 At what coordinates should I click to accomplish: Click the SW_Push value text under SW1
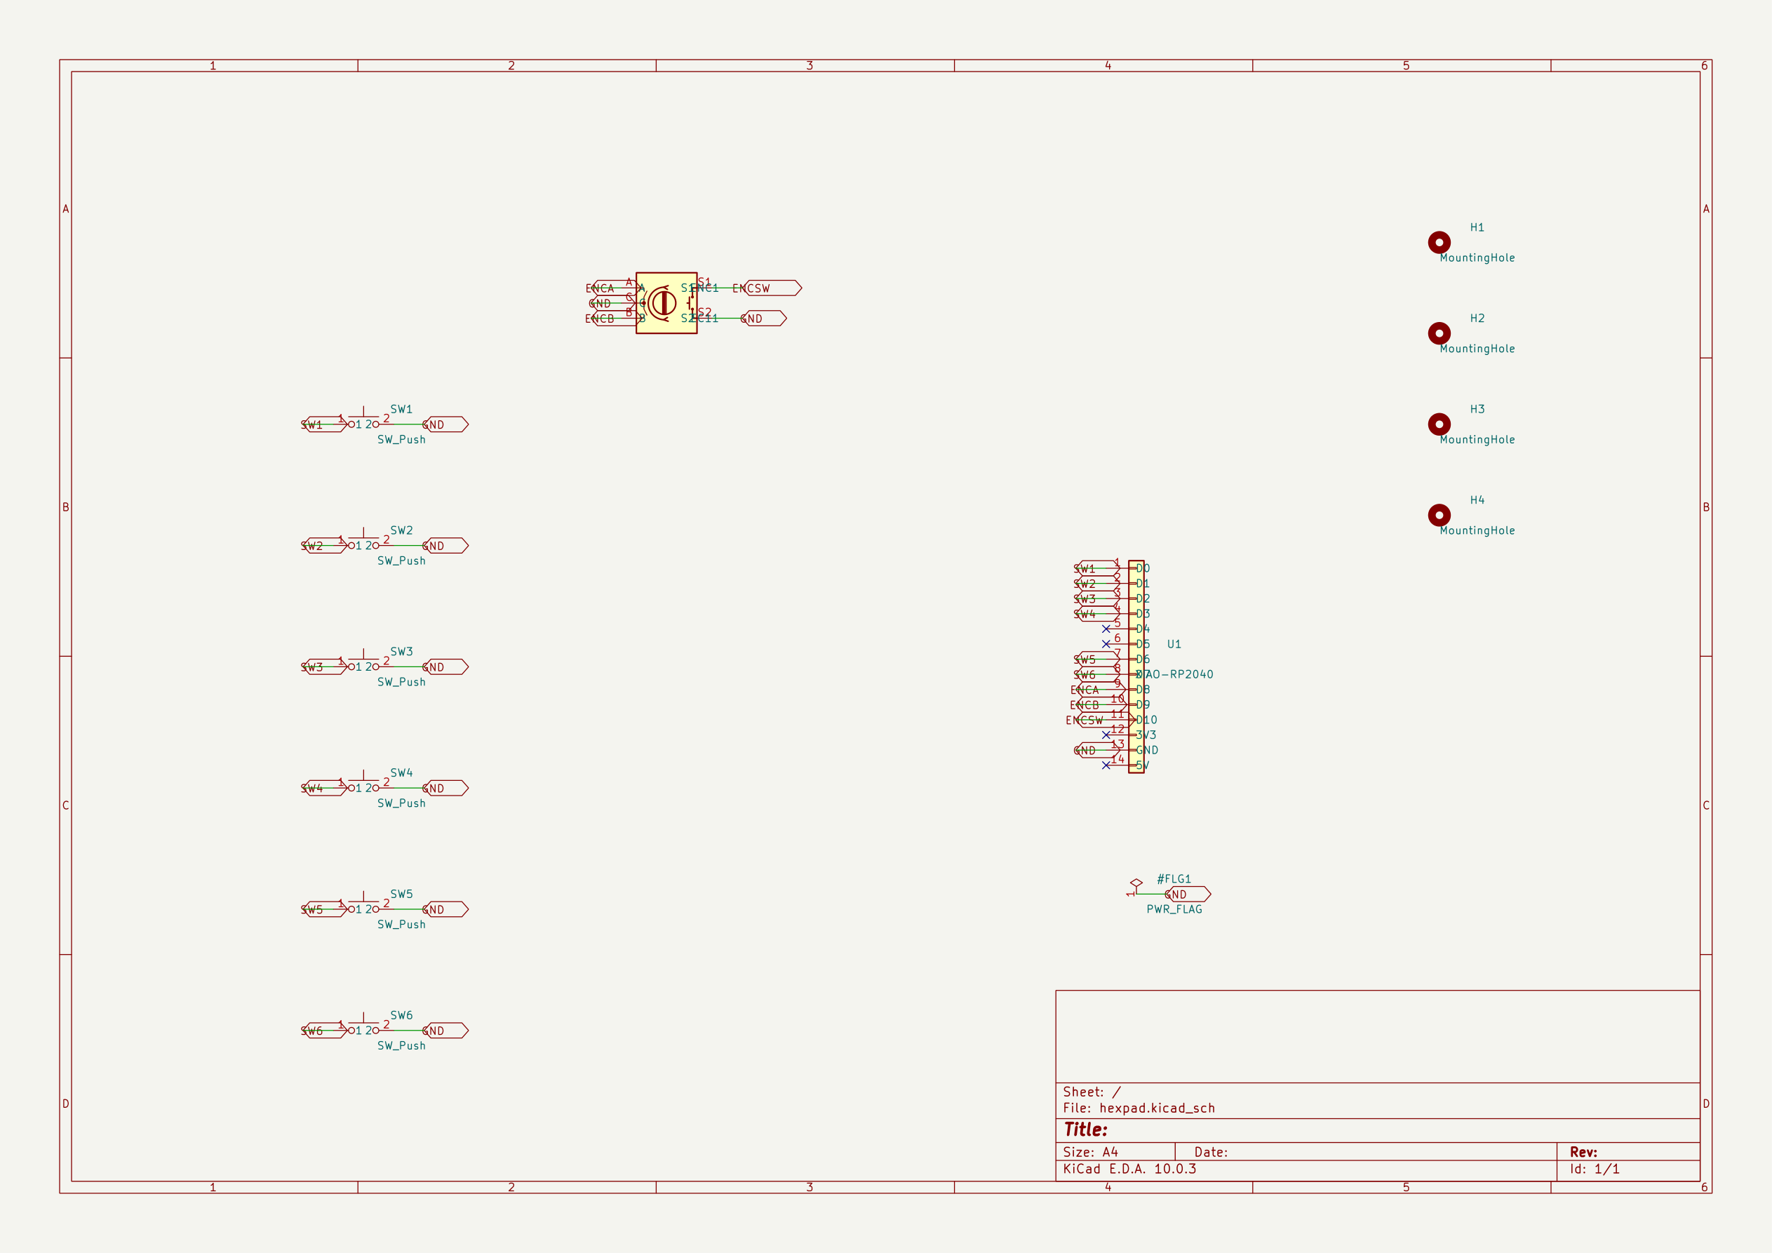pos(401,439)
